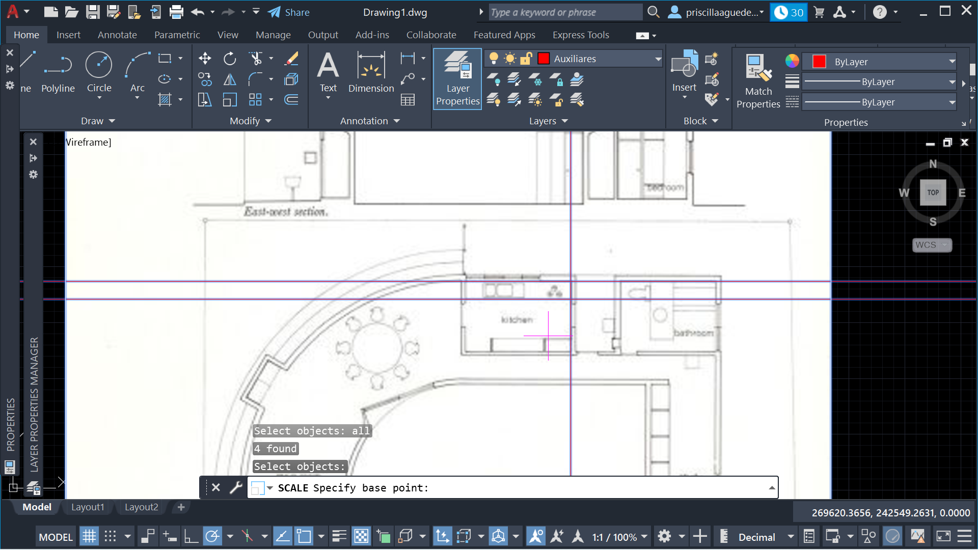Select the Polyline tool
The height and width of the screenshot is (550, 978).
coord(58,72)
